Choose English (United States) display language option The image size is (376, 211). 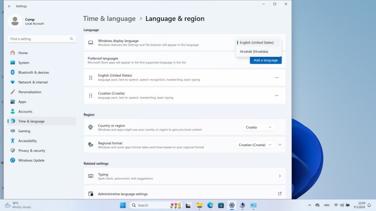[x=259, y=42]
